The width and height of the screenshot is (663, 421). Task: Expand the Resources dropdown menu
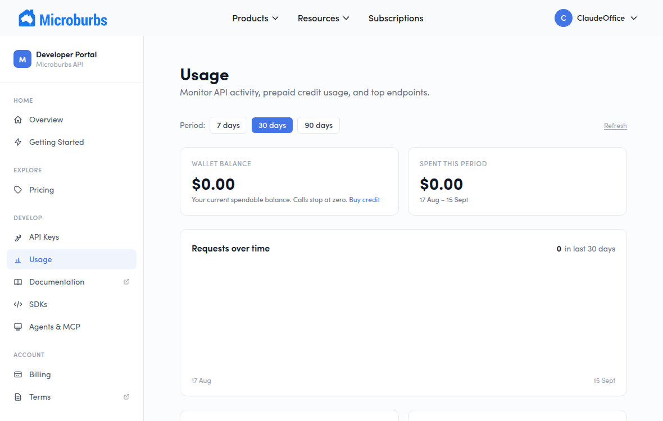pyautogui.click(x=324, y=18)
